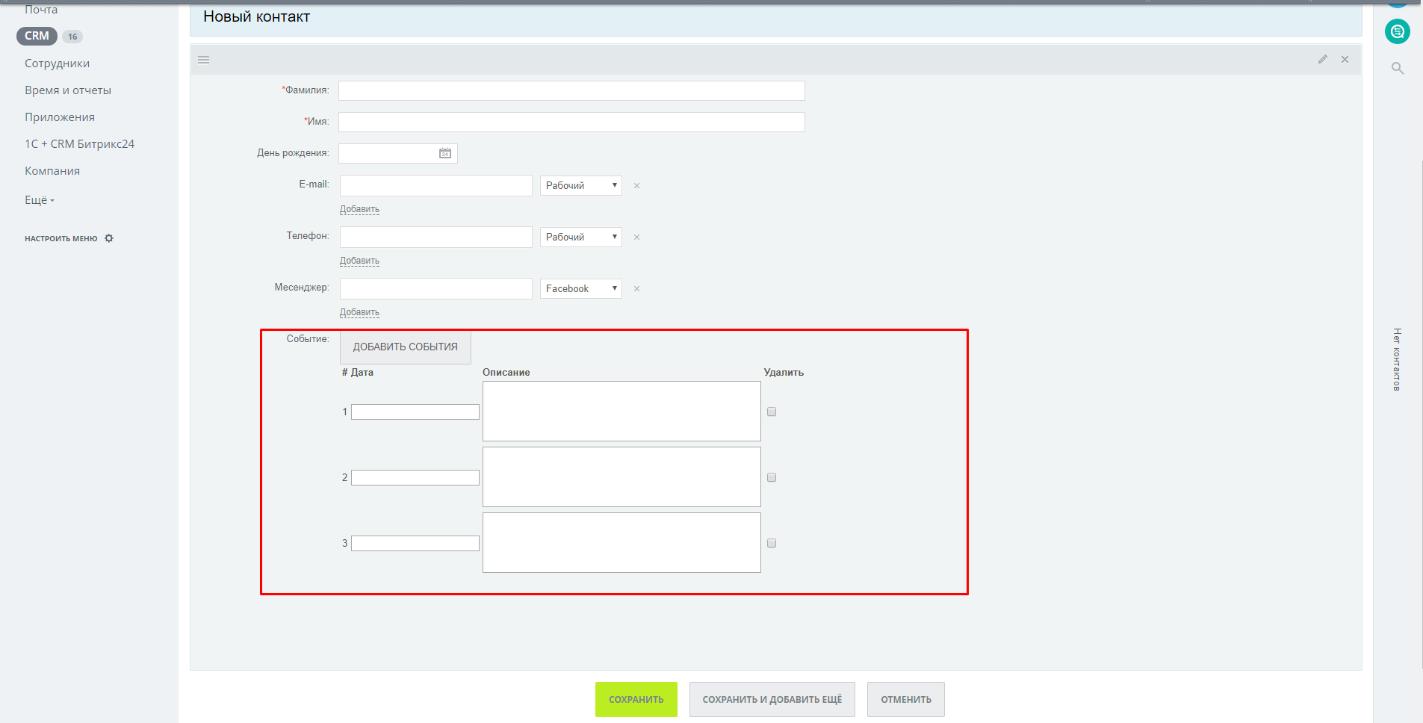The height and width of the screenshot is (723, 1423).
Task: Expand the Ещё sidebar menu
Action: point(39,200)
